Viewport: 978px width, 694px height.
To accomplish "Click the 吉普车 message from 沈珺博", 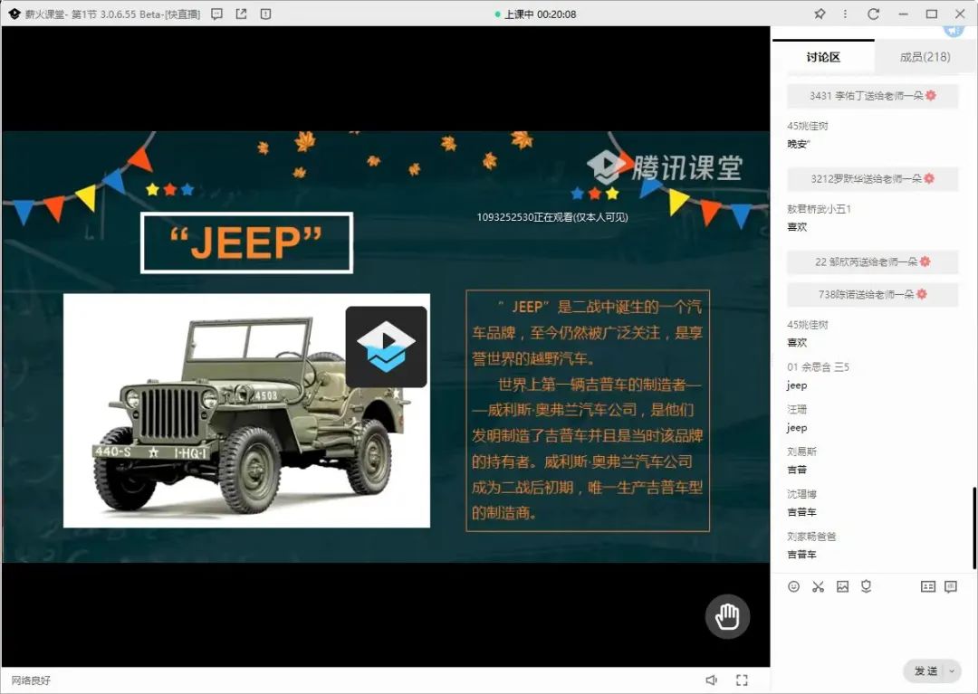I will (x=802, y=512).
